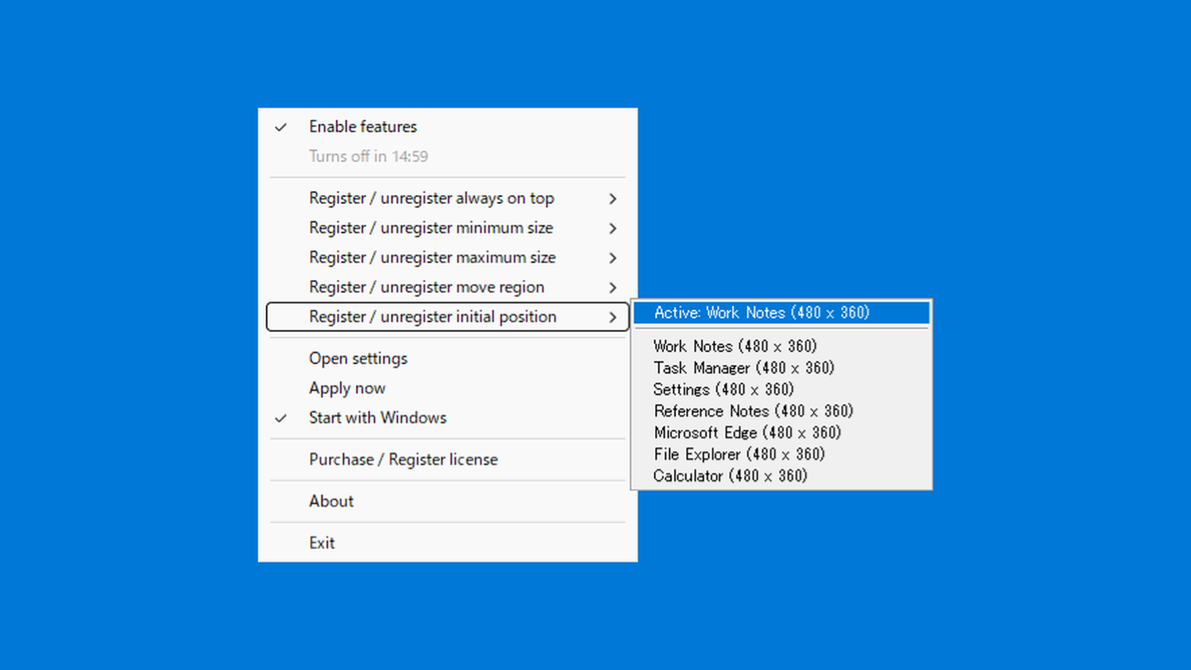The width and height of the screenshot is (1191, 670).
Task: Expand Register / unregister move region submenu
Action: [447, 287]
